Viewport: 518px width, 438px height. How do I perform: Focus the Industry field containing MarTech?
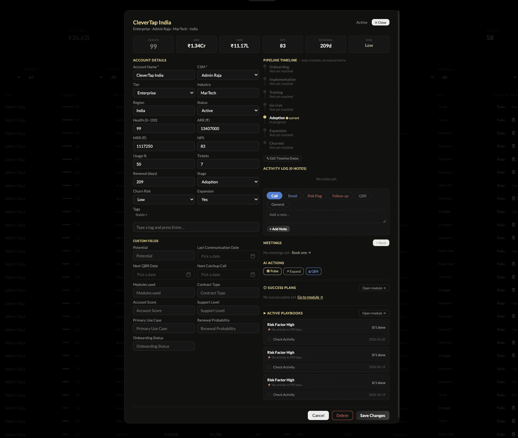click(228, 93)
